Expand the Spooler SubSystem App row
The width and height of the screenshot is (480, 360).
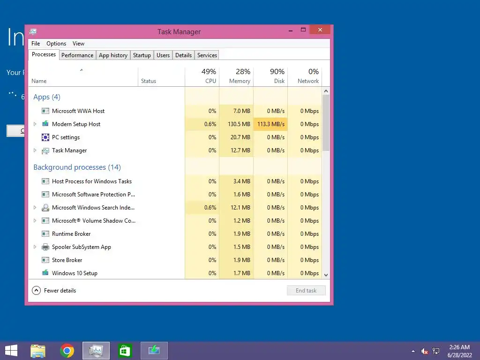[x=35, y=247]
